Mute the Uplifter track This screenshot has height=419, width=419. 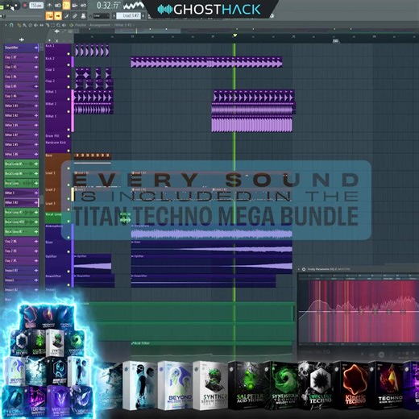[68, 272]
